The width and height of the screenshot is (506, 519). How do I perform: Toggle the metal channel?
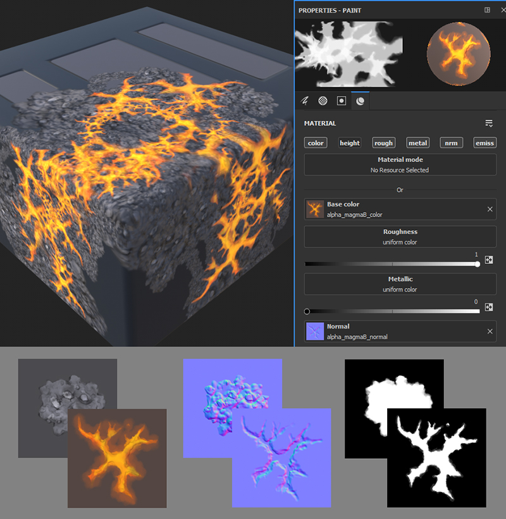[417, 142]
